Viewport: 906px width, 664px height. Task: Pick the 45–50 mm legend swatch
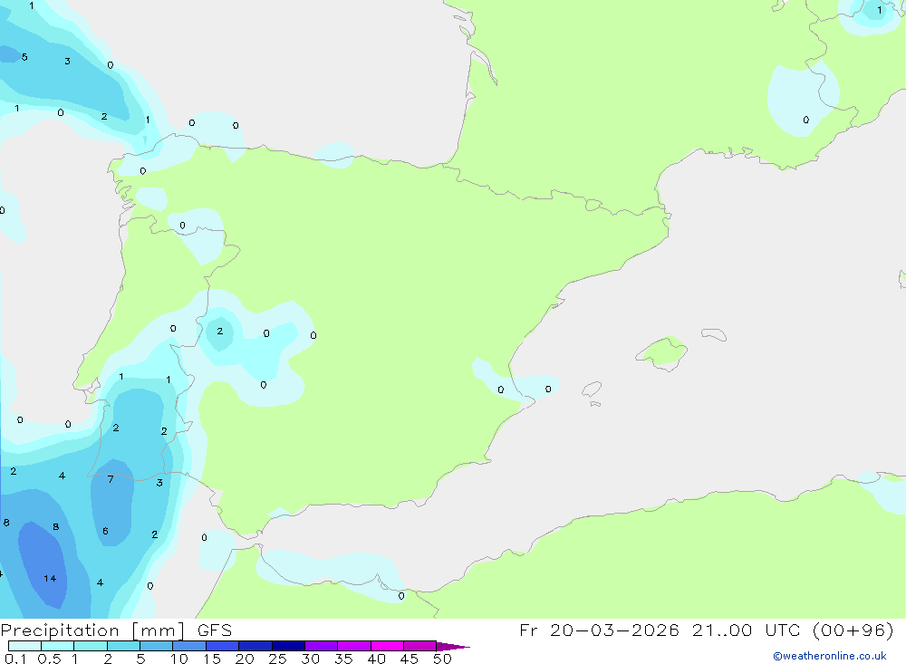coord(420,646)
